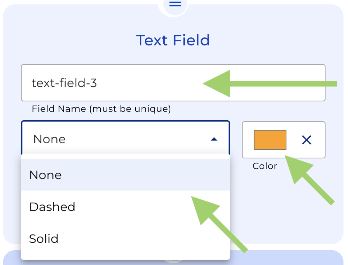Click the Text Field heading
Screen dimensions: 348x265
pos(173,40)
